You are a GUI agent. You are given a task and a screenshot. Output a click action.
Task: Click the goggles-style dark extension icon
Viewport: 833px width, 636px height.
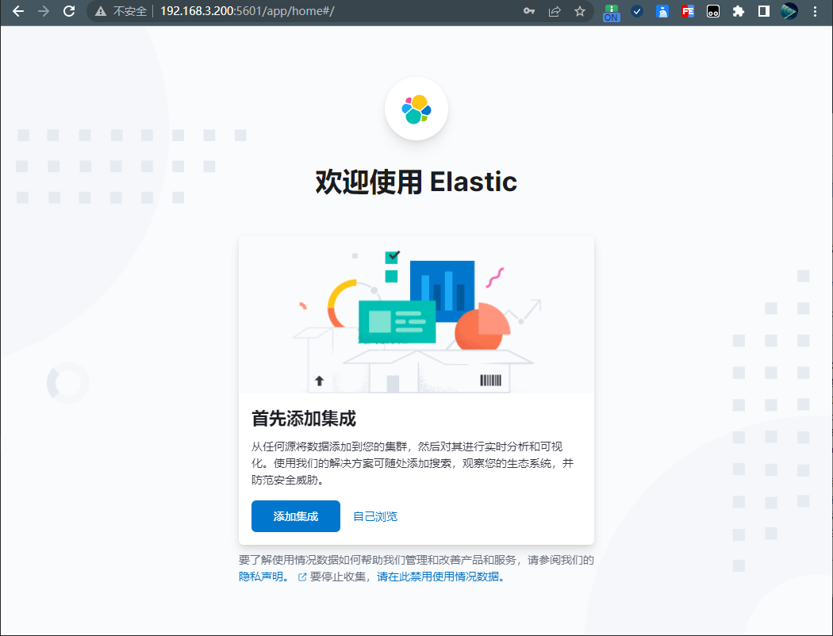(713, 12)
